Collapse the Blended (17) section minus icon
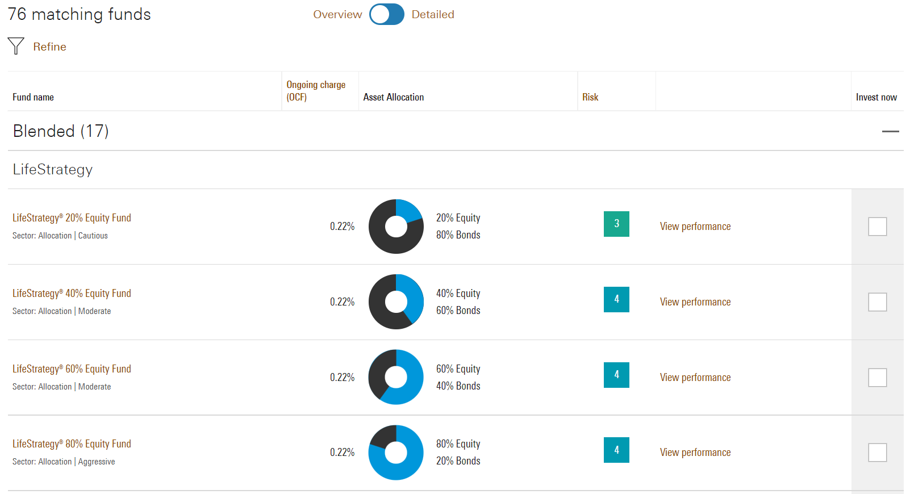The width and height of the screenshot is (910, 494). (890, 131)
